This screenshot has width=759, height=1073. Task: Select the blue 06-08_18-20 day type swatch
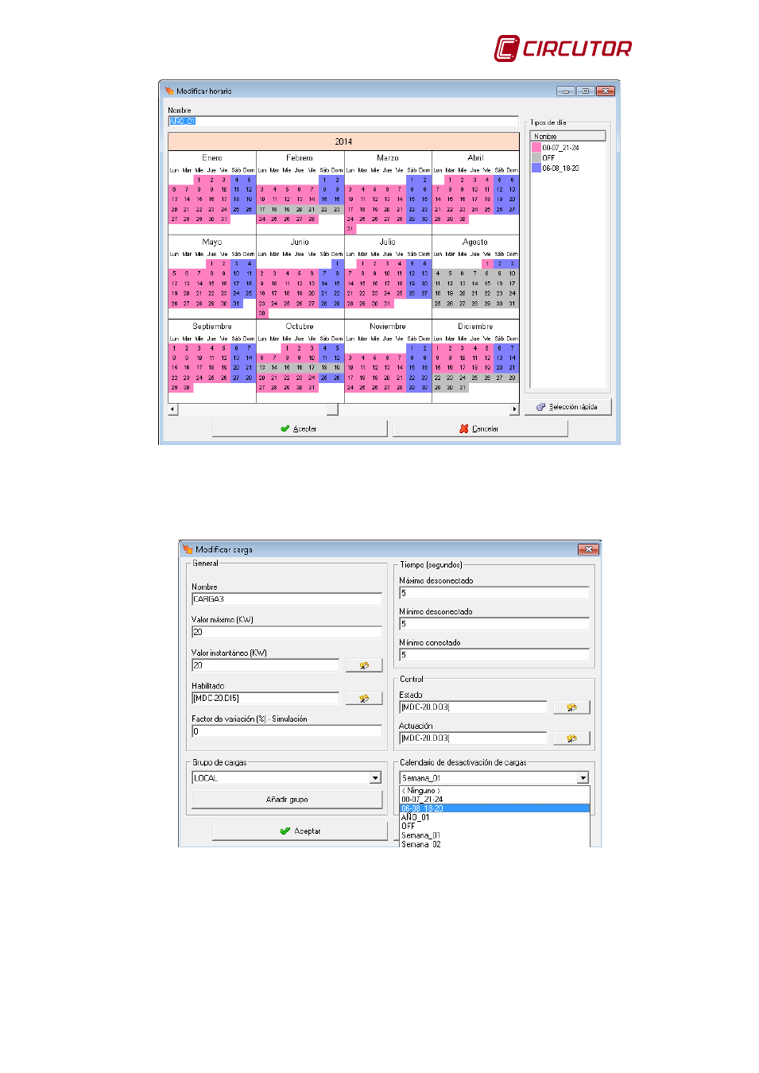(x=536, y=168)
